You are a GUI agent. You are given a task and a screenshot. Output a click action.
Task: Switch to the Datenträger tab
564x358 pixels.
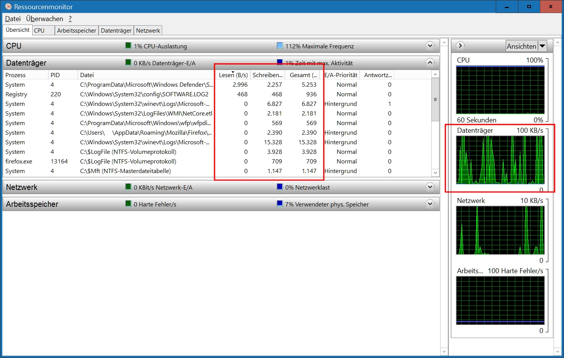[116, 31]
